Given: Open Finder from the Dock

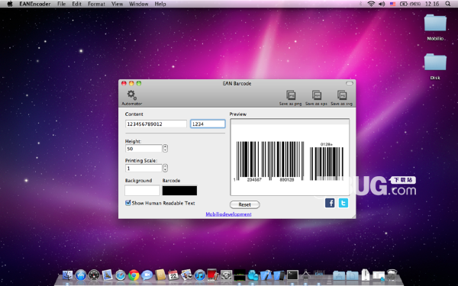Looking at the screenshot, I should pyautogui.click(x=67, y=275).
